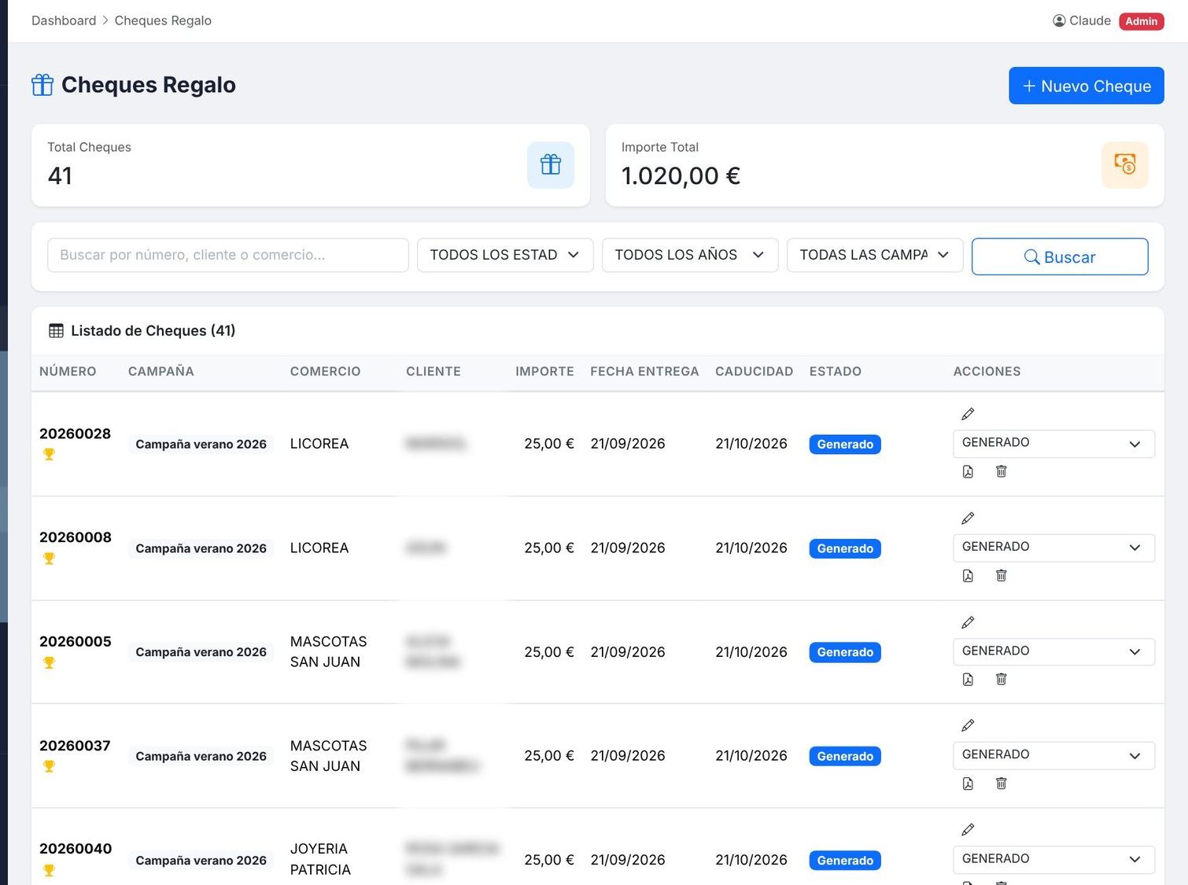Click the Nuevo Cheque button

click(1087, 86)
